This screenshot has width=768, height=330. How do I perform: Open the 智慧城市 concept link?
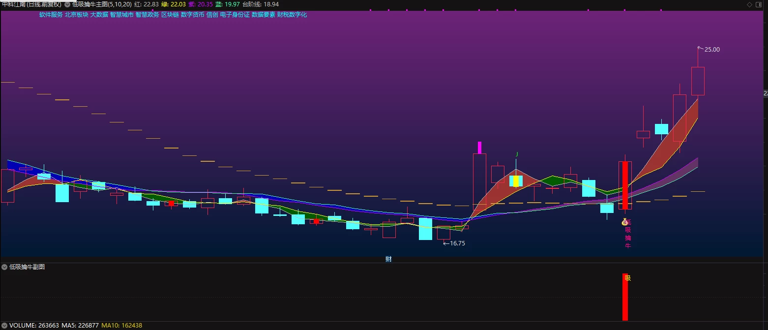pos(122,15)
